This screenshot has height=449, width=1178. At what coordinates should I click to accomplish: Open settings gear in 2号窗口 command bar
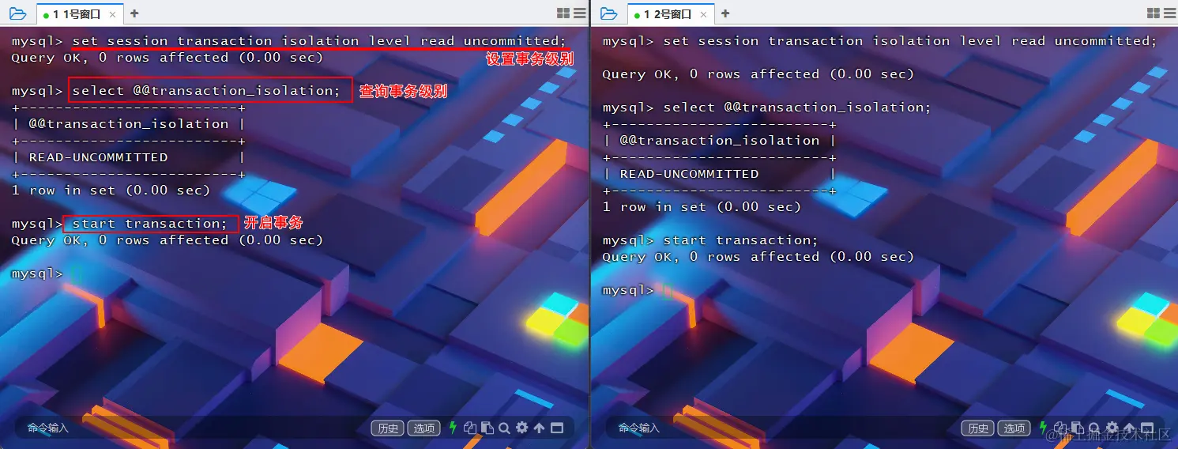click(x=1112, y=428)
